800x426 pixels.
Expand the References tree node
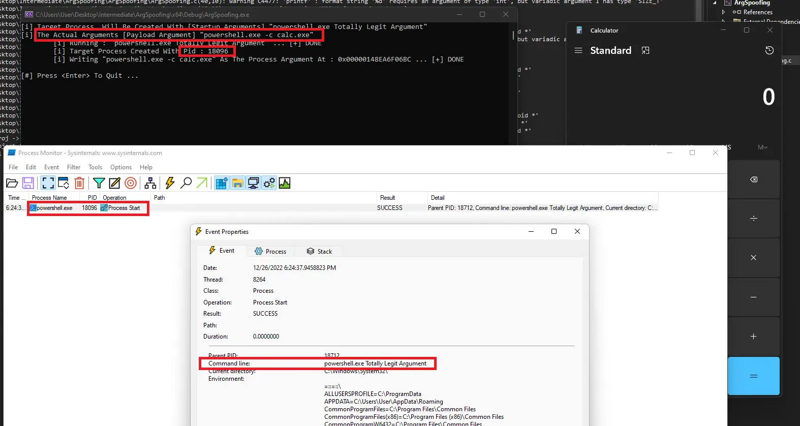(723, 12)
